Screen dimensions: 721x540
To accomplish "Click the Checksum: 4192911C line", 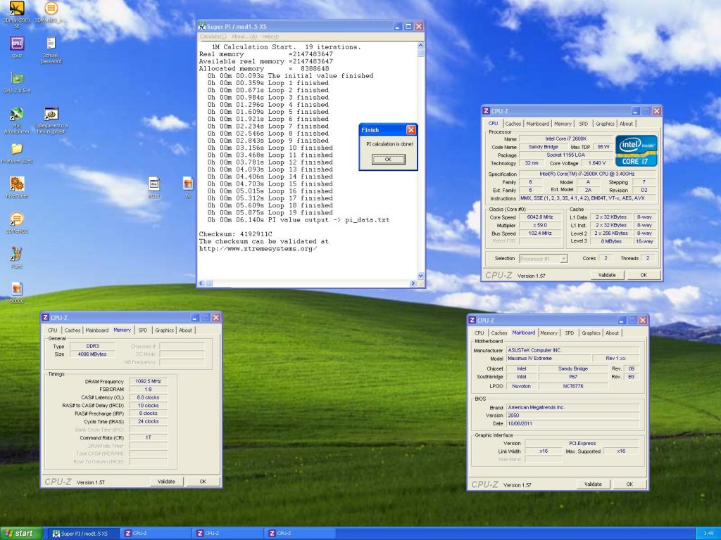I will click(235, 234).
